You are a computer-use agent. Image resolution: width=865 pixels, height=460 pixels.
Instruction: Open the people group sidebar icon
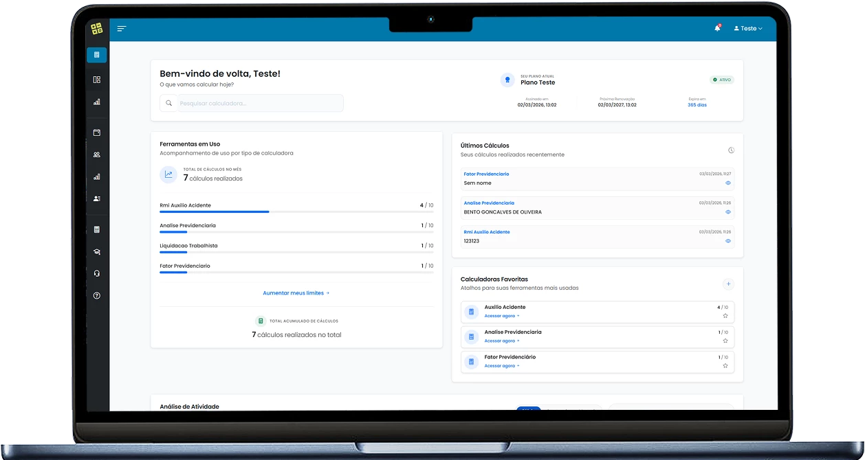tap(97, 154)
